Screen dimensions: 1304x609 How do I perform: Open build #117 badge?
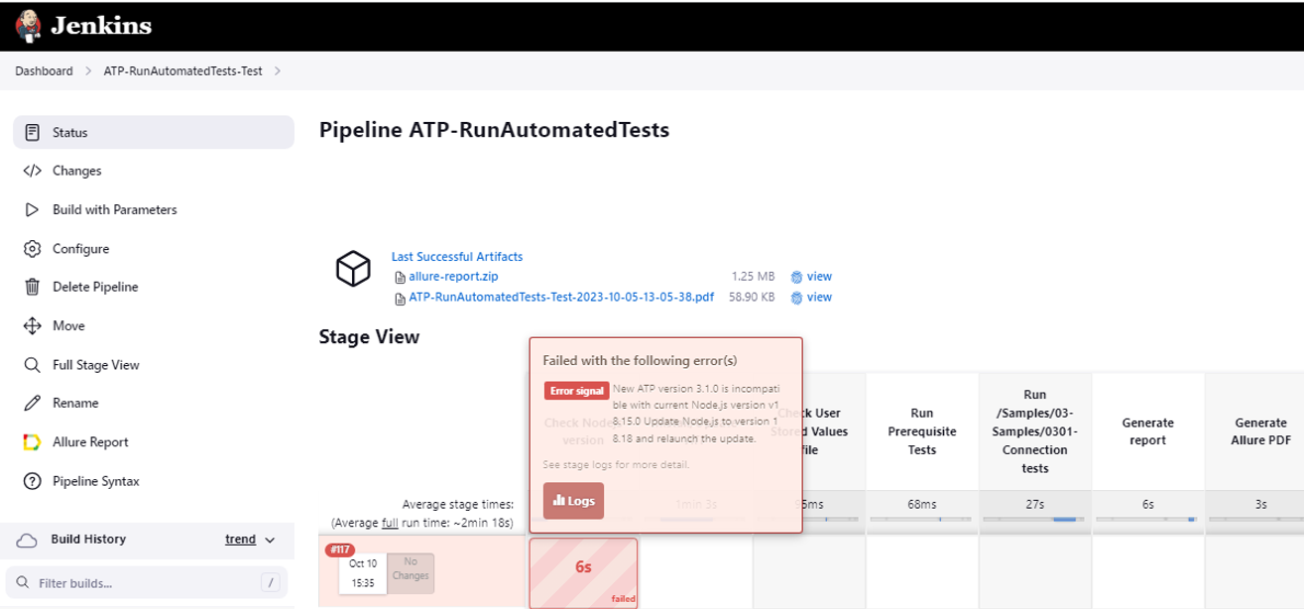[339, 549]
